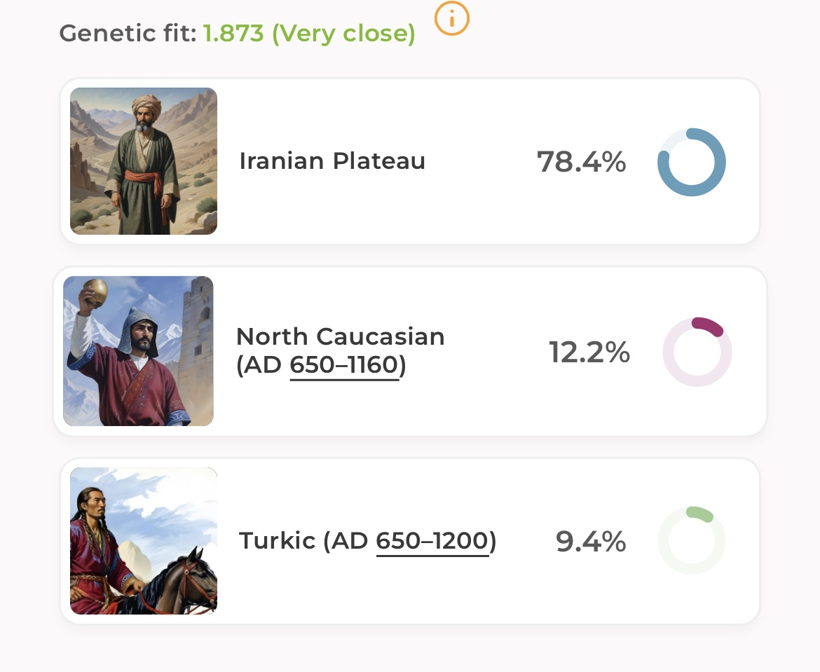This screenshot has height=672, width=820.
Task: Click the green Very close rating text
Action: (343, 33)
